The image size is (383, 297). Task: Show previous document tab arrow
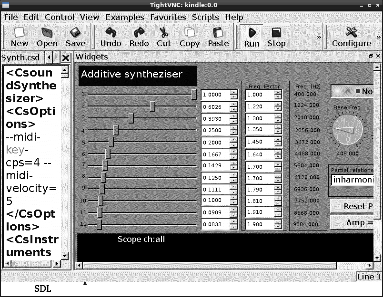(x=49, y=58)
